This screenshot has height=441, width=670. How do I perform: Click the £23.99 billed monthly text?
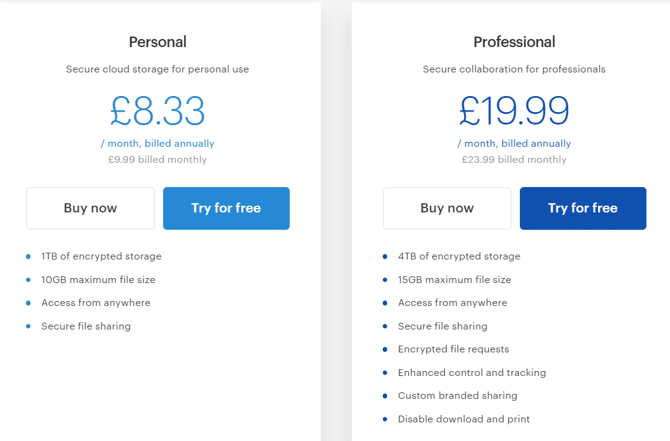pyautogui.click(x=514, y=160)
